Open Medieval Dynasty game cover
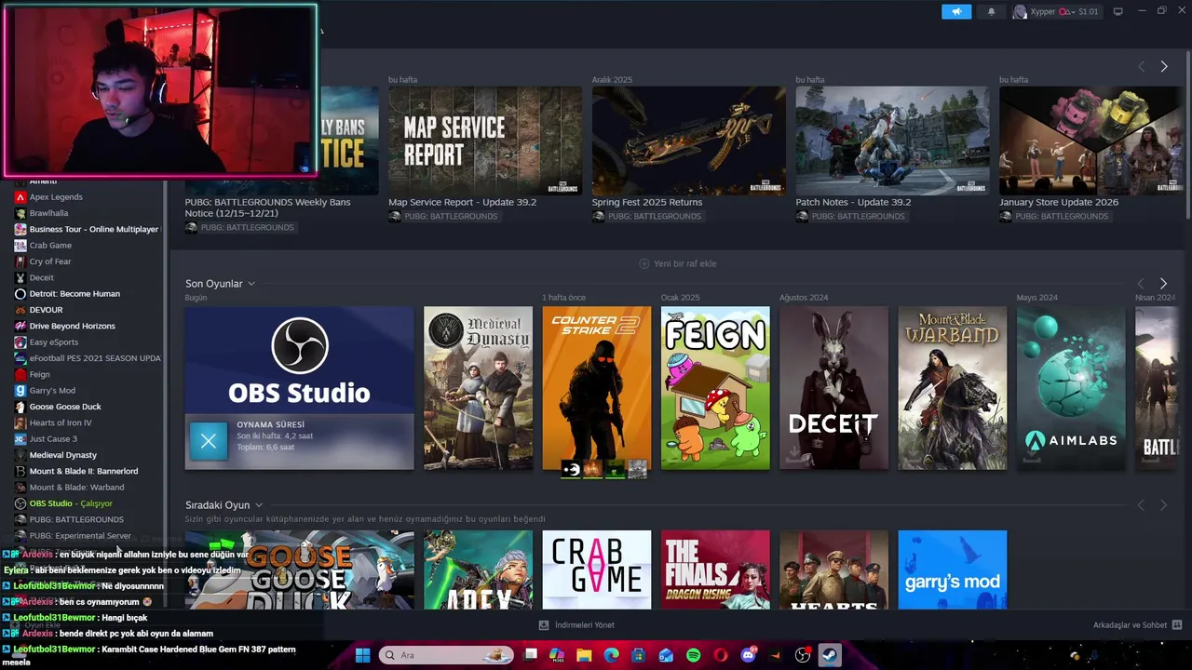Image resolution: width=1192 pixels, height=670 pixels. [x=478, y=388]
